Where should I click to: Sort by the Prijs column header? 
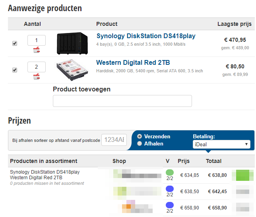click(x=184, y=161)
